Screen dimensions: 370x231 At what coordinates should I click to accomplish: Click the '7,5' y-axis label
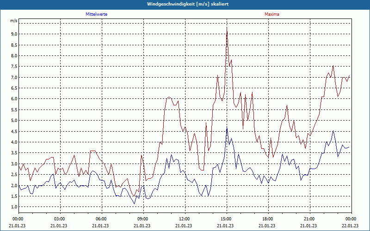click(x=14, y=67)
